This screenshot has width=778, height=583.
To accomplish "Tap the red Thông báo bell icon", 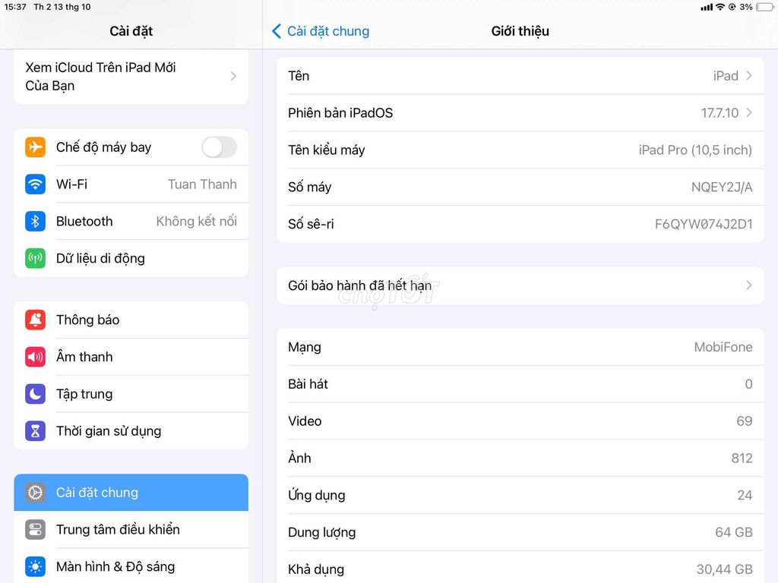I will click(35, 320).
